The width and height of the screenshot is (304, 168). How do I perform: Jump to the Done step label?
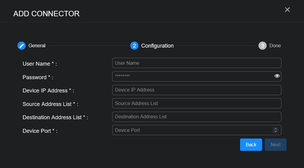(x=275, y=45)
